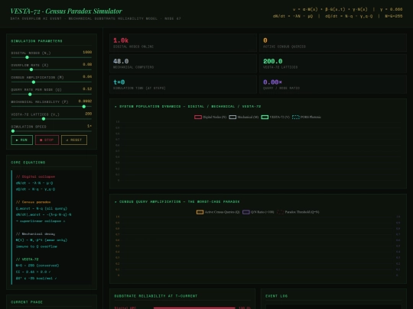The height and width of the screenshot is (309, 413).
Task: Click the Current Phase heading
Action: [27, 302]
